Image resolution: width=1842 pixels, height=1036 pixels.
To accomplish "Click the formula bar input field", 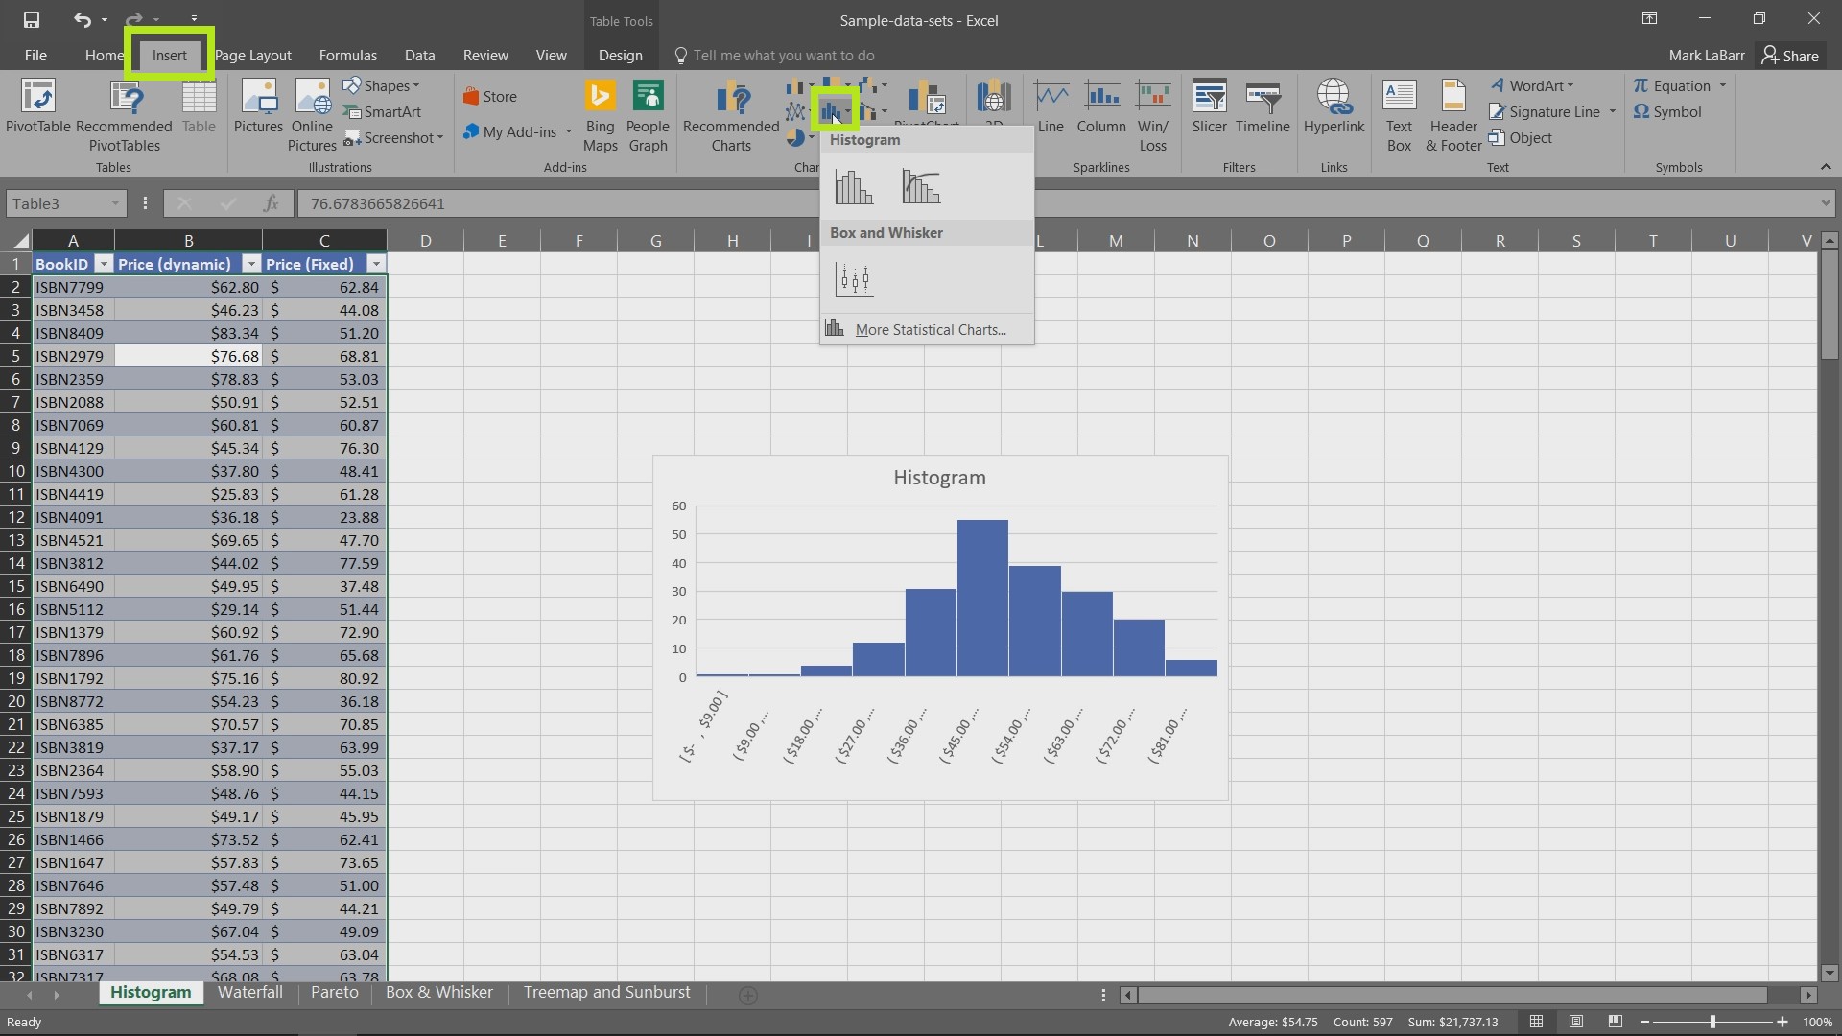I will coord(1061,203).
